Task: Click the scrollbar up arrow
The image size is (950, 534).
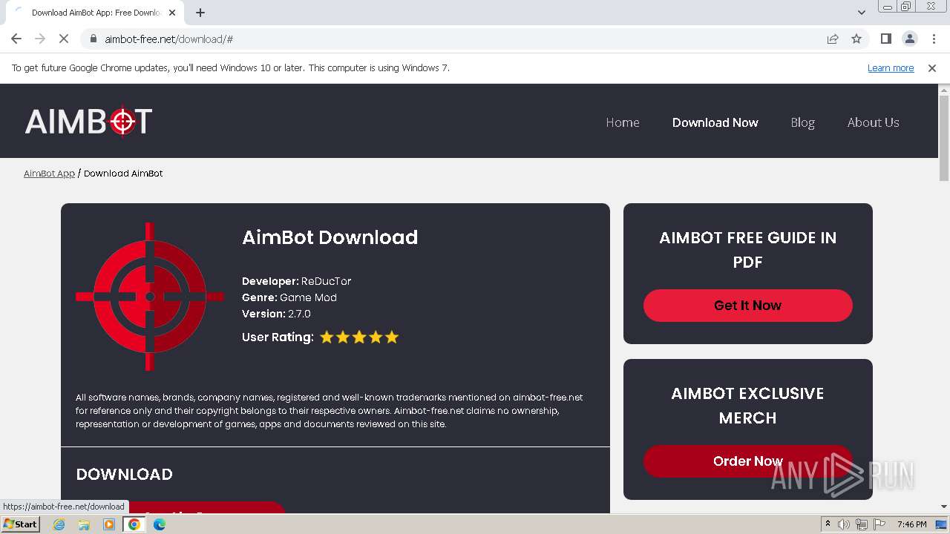Action: [x=944, y=89]
